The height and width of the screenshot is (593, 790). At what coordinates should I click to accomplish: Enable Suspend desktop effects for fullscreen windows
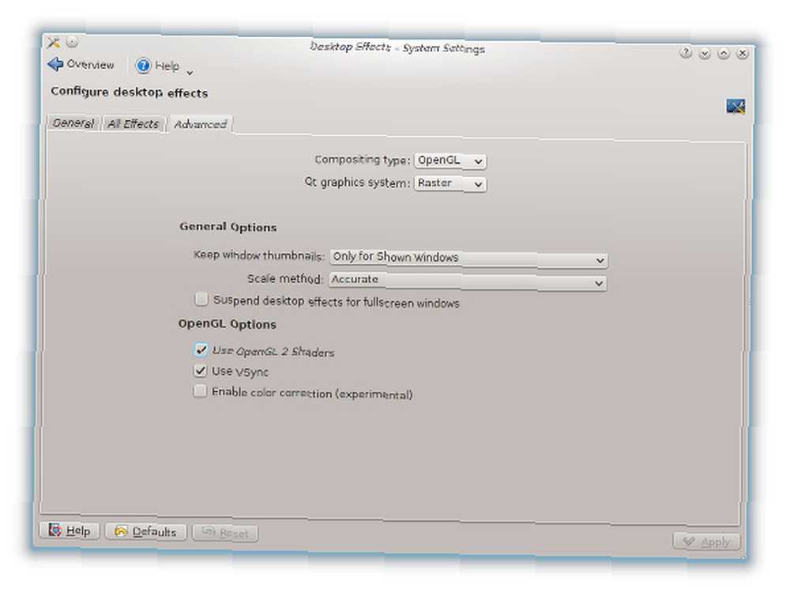click(x=201, y=299)
